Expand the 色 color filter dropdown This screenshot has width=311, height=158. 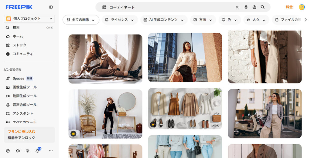pyautogui.click(x=230, y=20)
